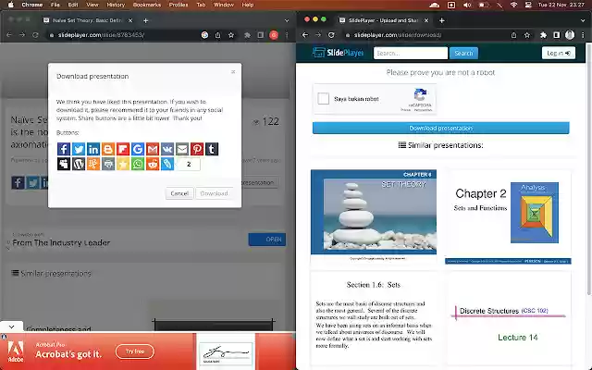Click the blue LiveJournal pencil share icon
Viewport: 592px width, 370px height.
click(167, 164)
